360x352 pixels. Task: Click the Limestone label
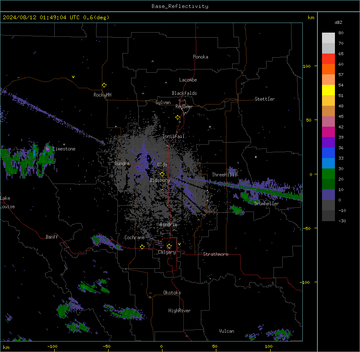pos(64,149)
